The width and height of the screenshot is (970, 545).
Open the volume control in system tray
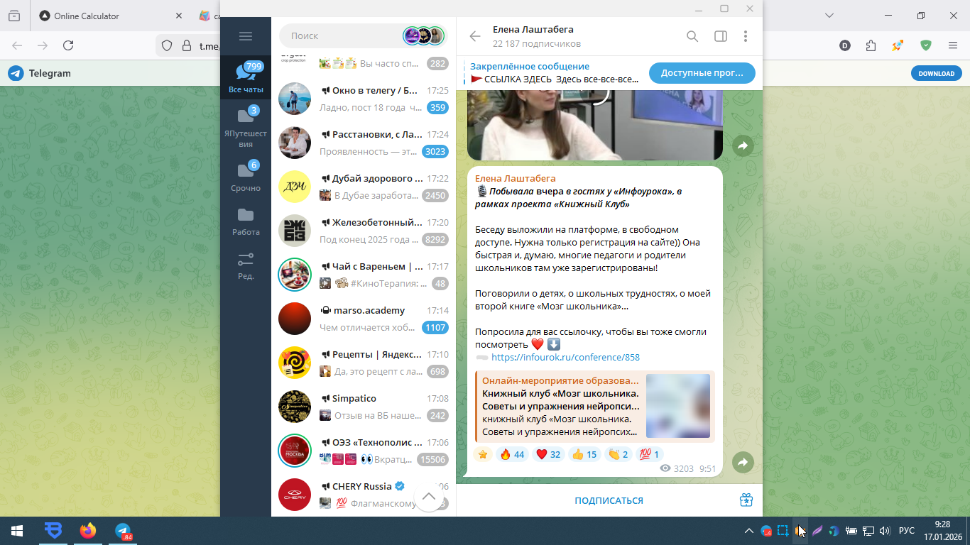[x=885, y=531]
